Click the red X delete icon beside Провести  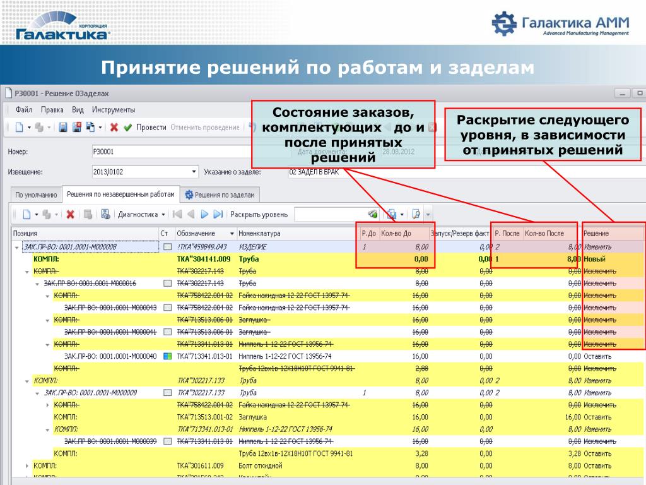[114, 127]
